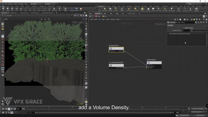Add an Ambient Light from the shelf
Screen dimensions: 208x117
pyautogui.click(x=172, y=9)
